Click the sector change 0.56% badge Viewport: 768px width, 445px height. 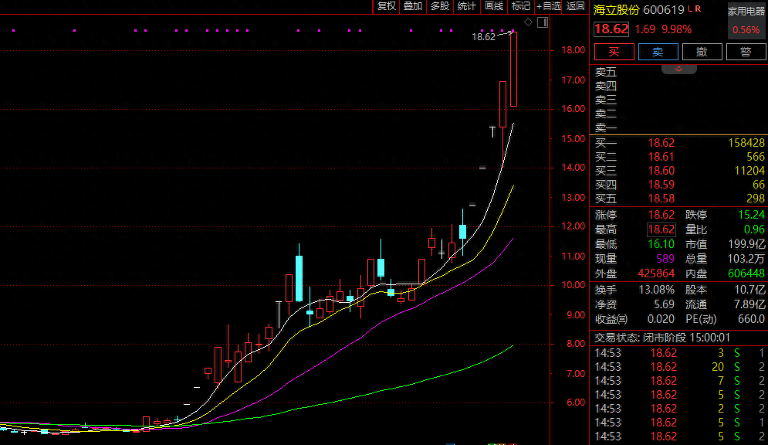(746, 30)
